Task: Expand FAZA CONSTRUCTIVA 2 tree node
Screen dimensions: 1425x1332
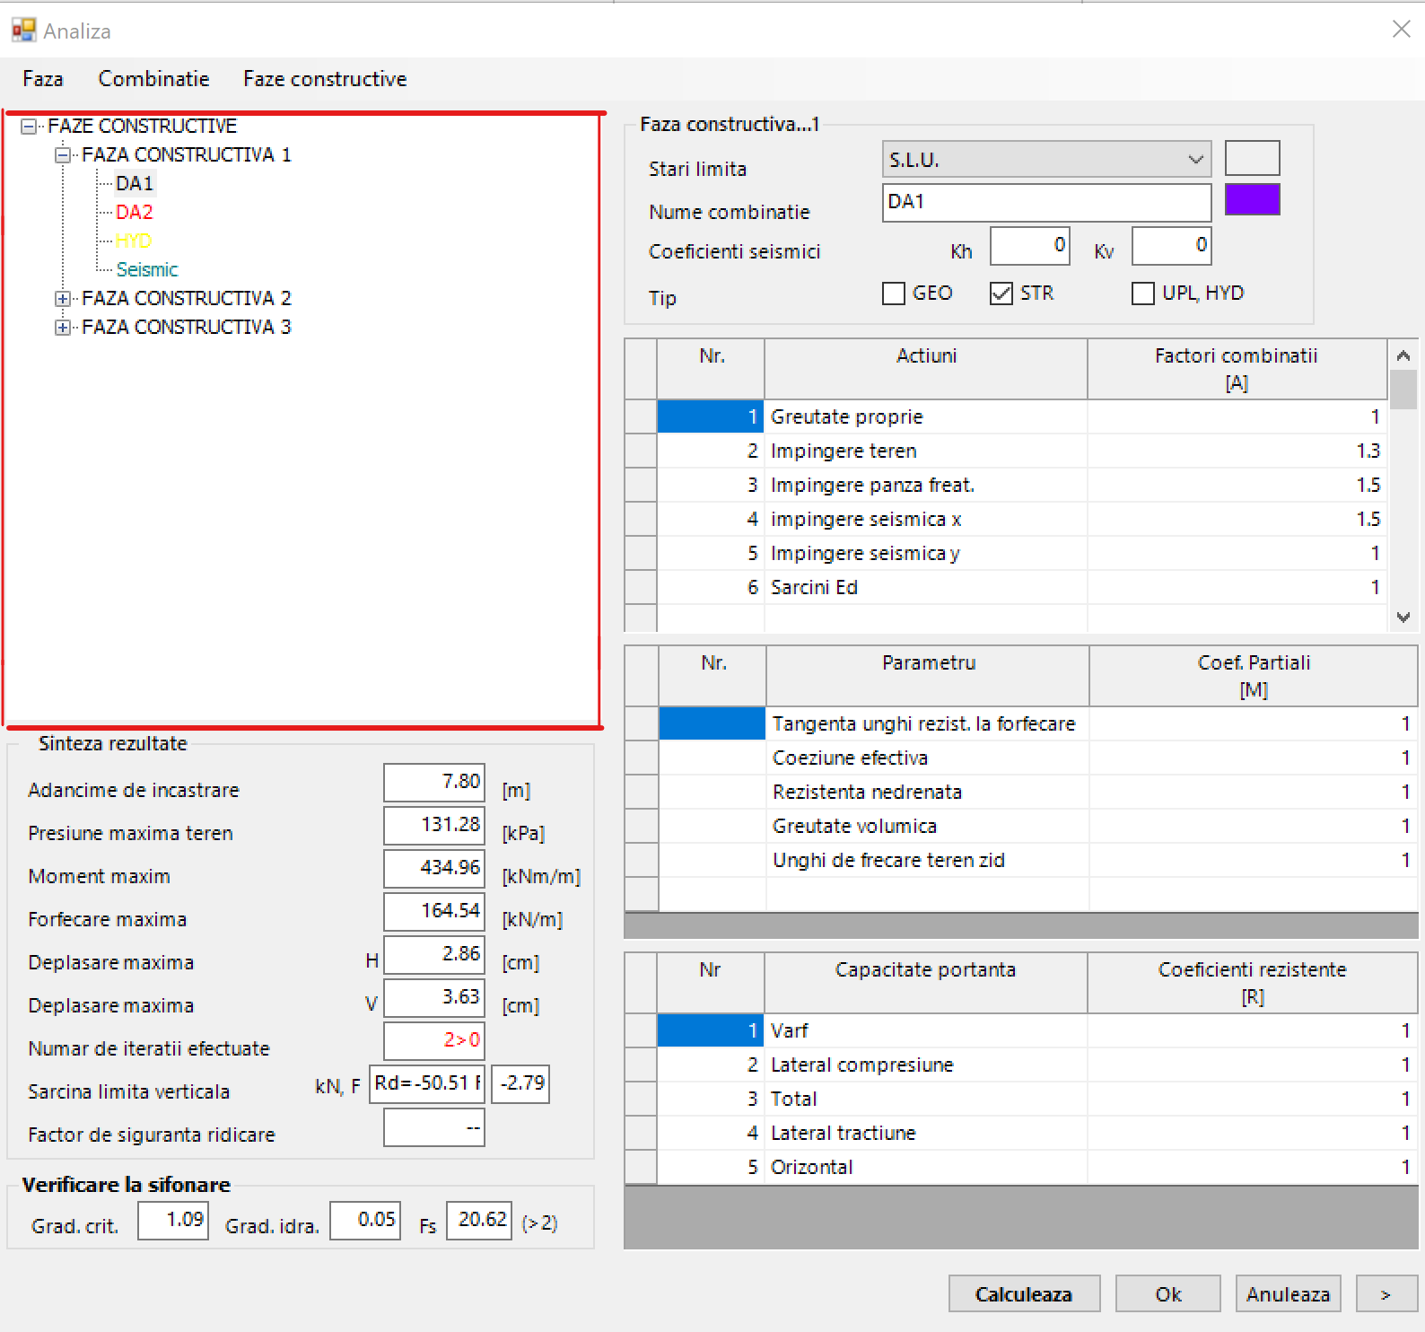Action: click(62, 299)
